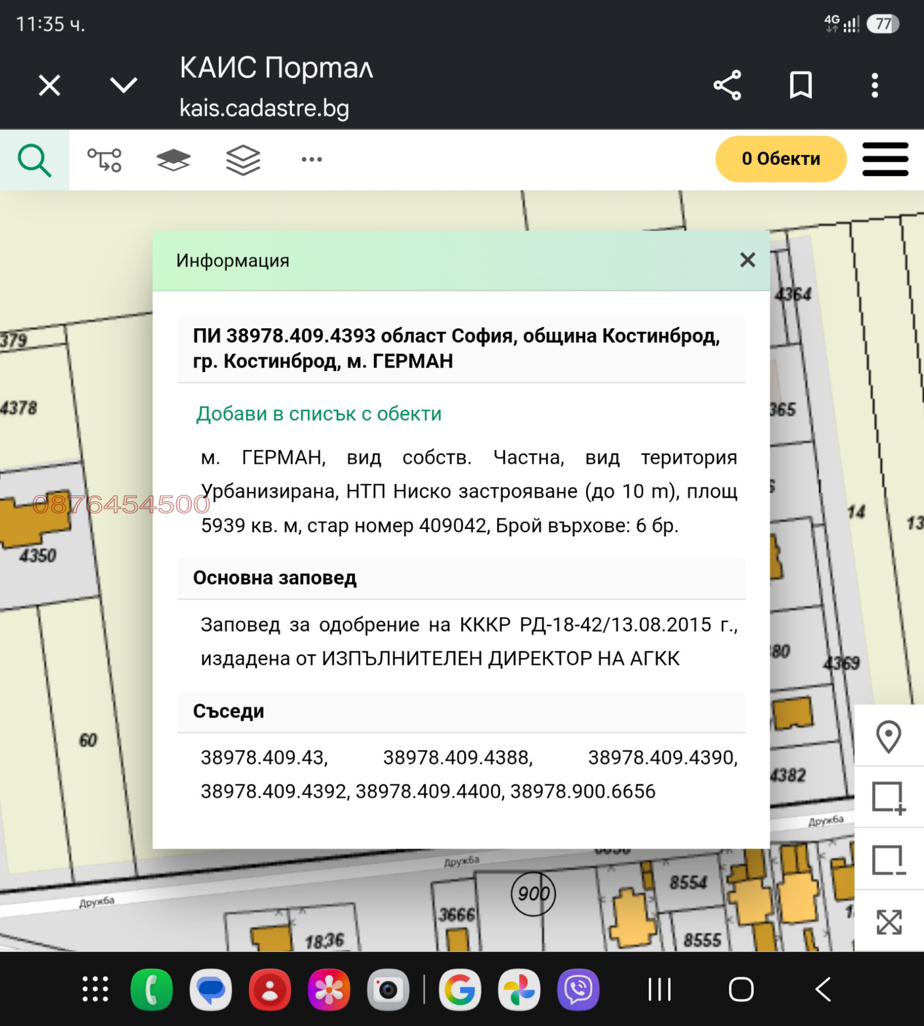Click map parcel labeled 1836
924x1026 pixels.
tap(325, 941)
